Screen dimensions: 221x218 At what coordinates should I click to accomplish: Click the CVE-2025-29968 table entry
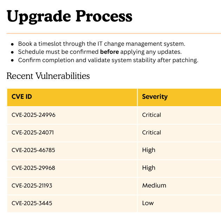[33, 168]
